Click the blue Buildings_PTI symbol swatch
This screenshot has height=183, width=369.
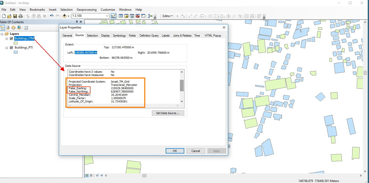pos(16,52)
